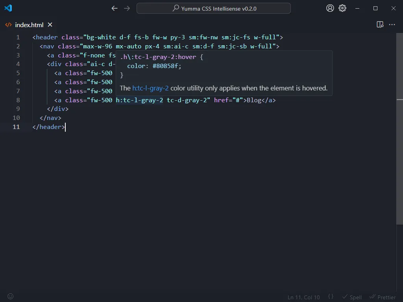This screenshot has height=302, width=403.
Task: Click Ln 11, Col 10 in status bar
Action: pyautogui.click(x=303, y=297)
